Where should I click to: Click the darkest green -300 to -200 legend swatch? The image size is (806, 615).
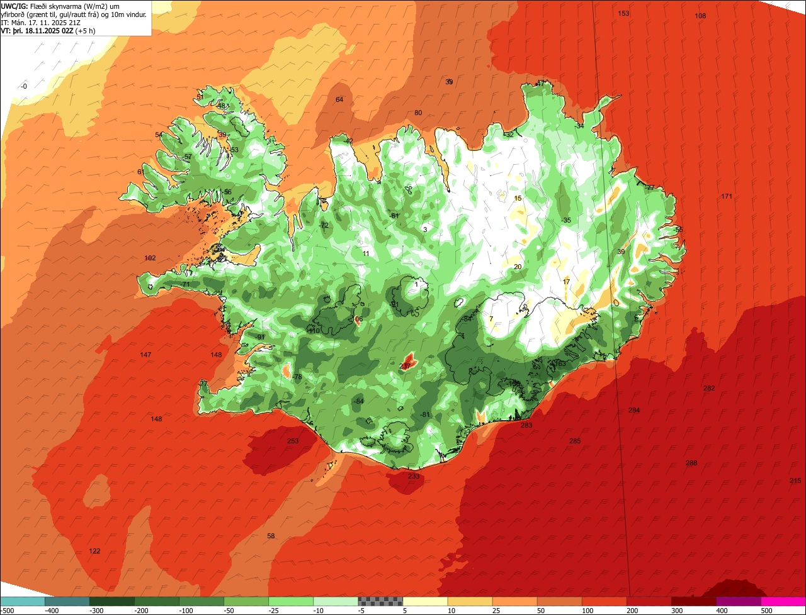(112, 601)
